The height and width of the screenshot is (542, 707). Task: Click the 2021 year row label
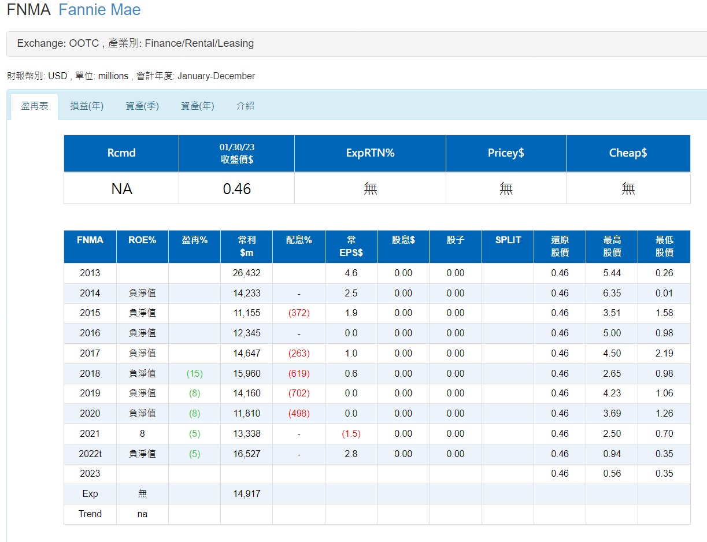[x=90, y=434]
